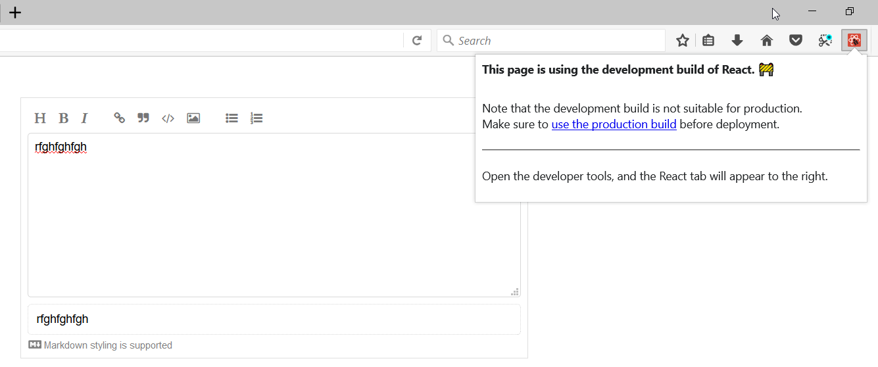Click the screenshot scissors extension icon
This screenshot has height=367, width=878.
click(x=825, y=41)
